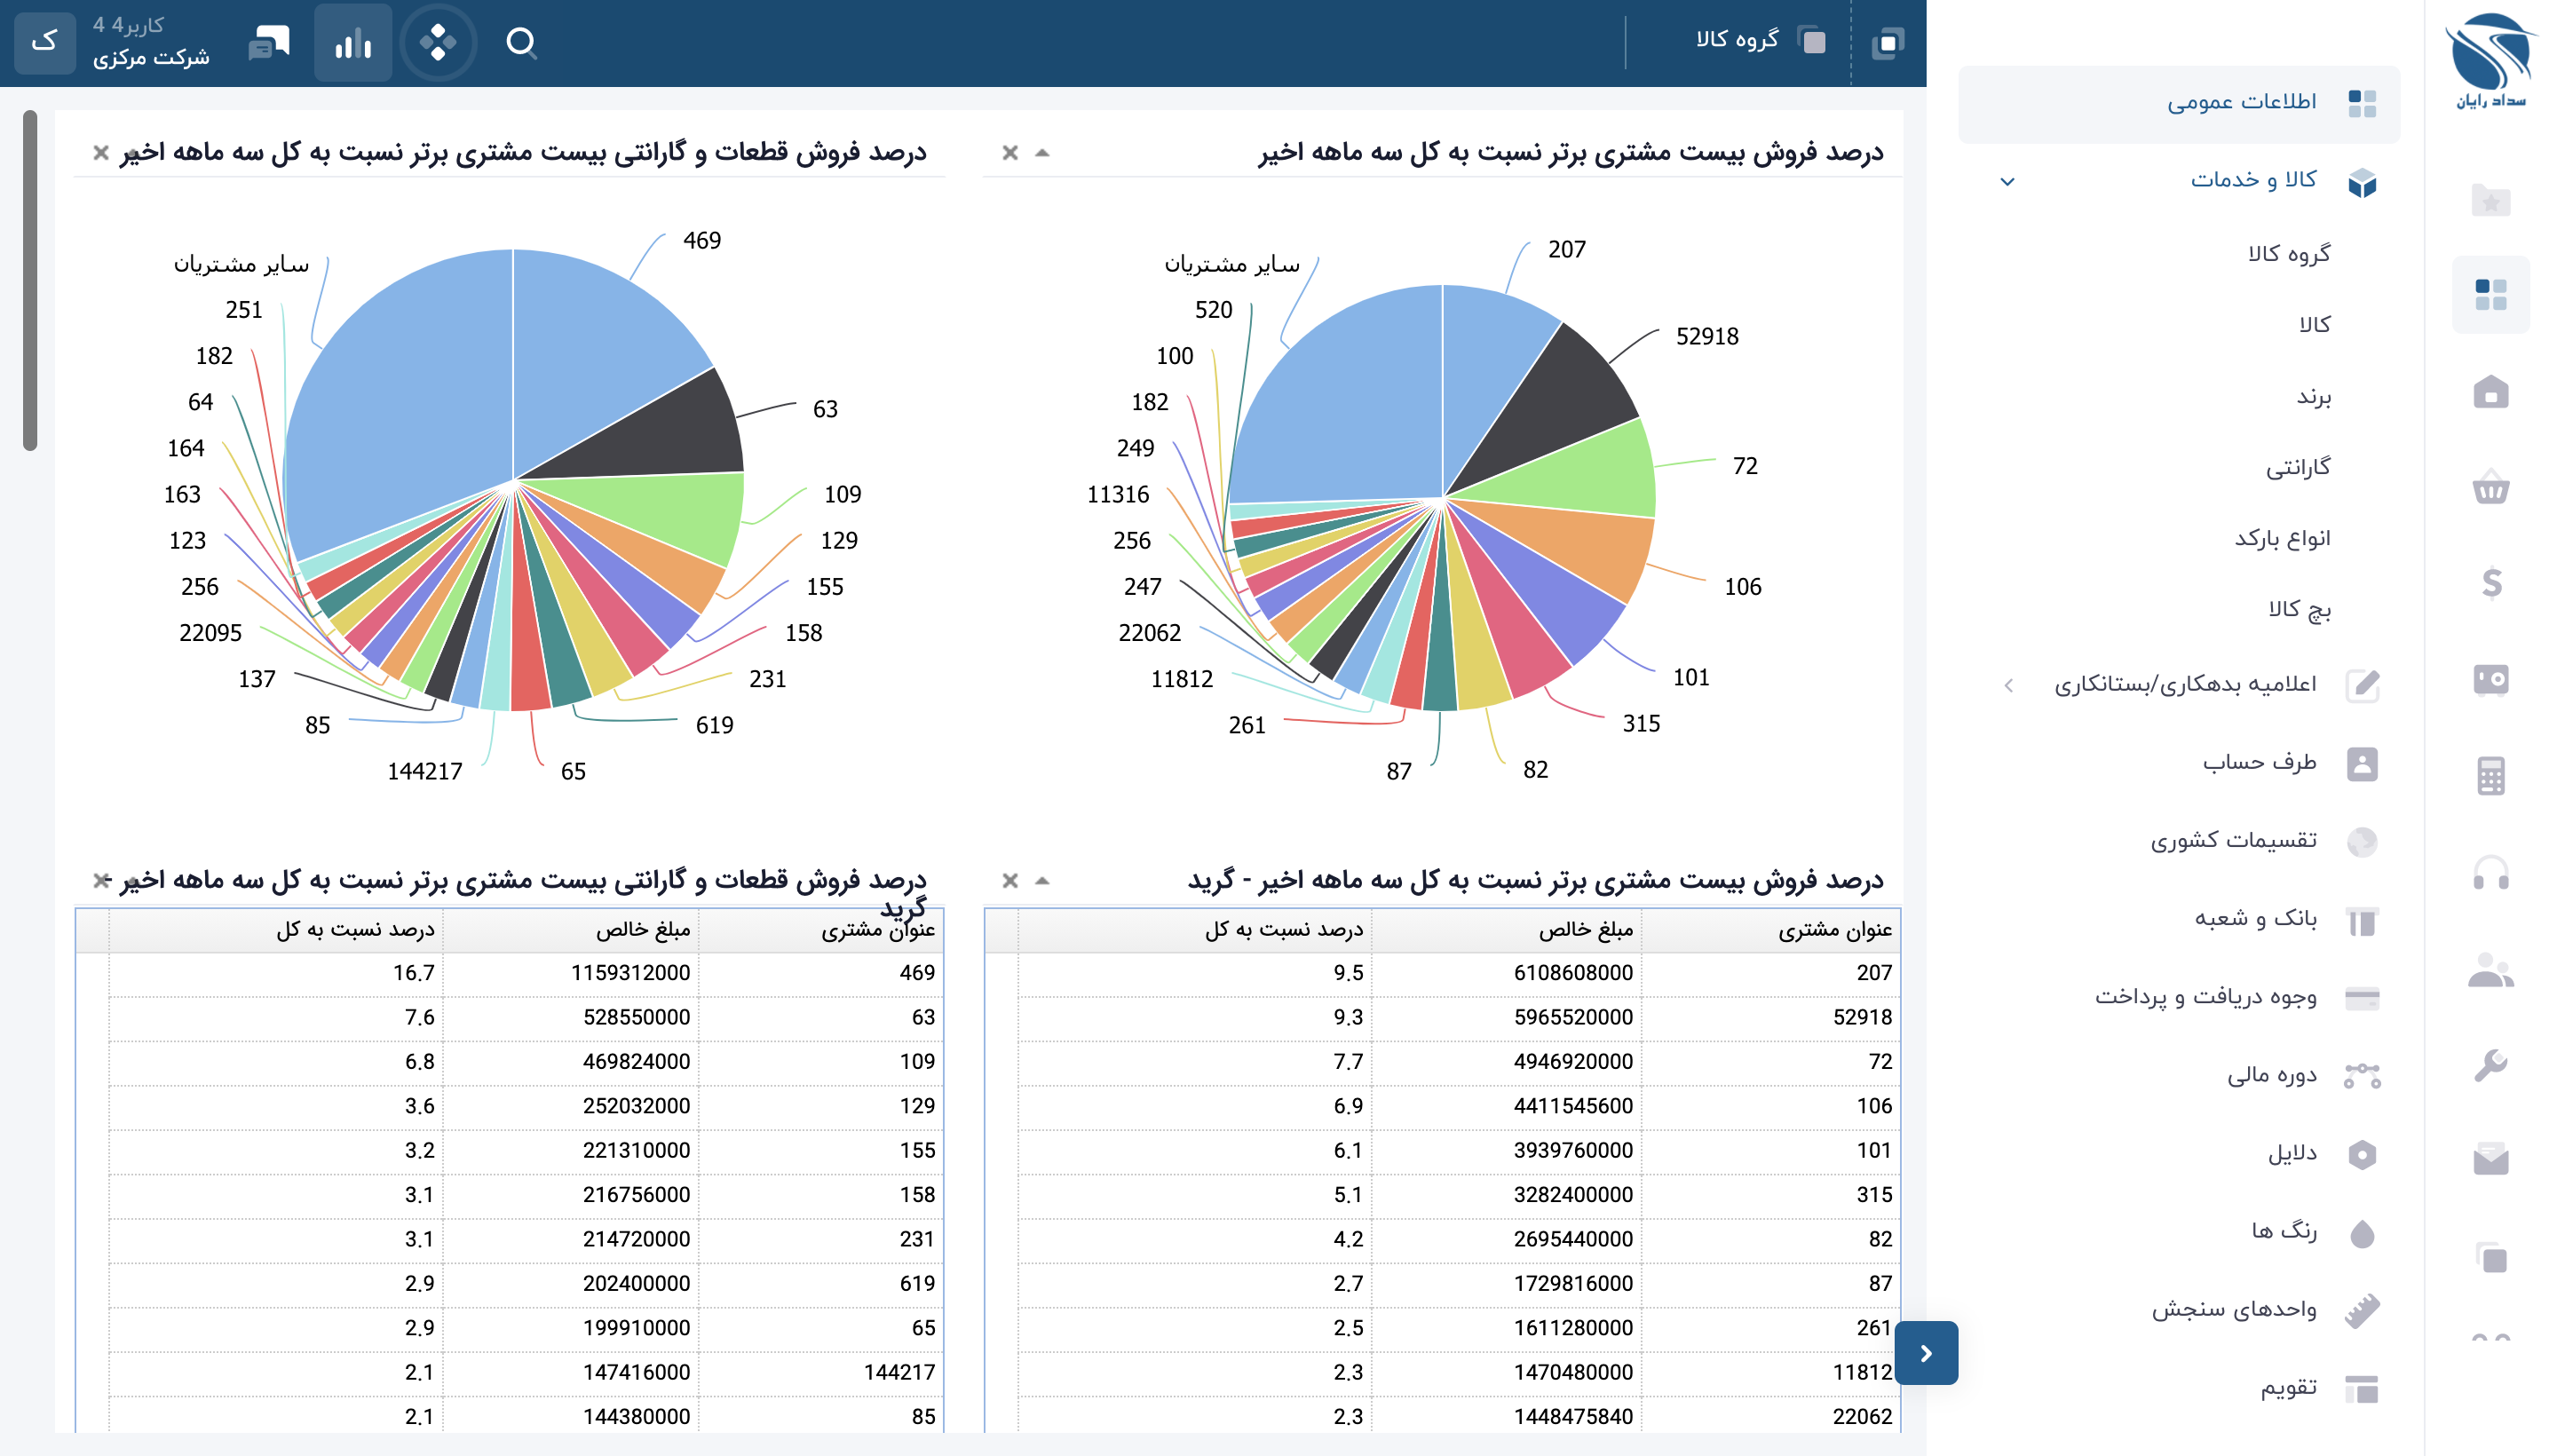
Task: Open the headset support icon
Action: coord(2490,872)
